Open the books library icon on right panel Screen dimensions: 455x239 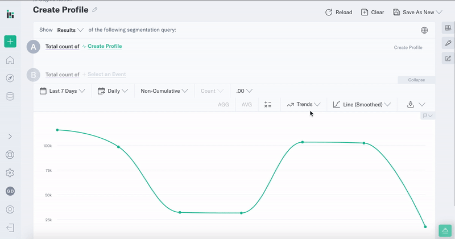[448, 28]
